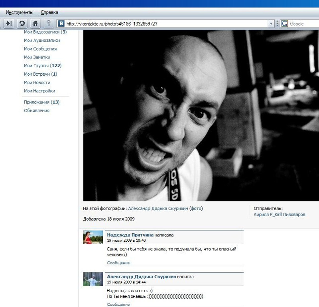Image resolution: width=319 pixels, height=307 pixels.
Task: Open Мои Настройки link
Action: 39,91
